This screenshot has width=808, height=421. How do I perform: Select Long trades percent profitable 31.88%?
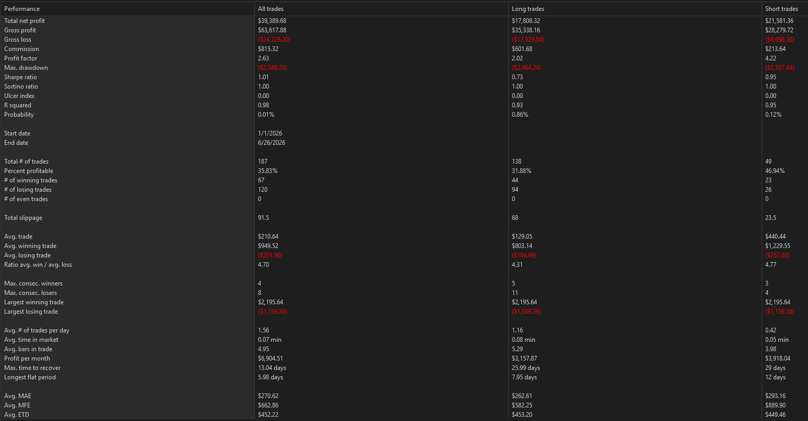tap(521, 171)
